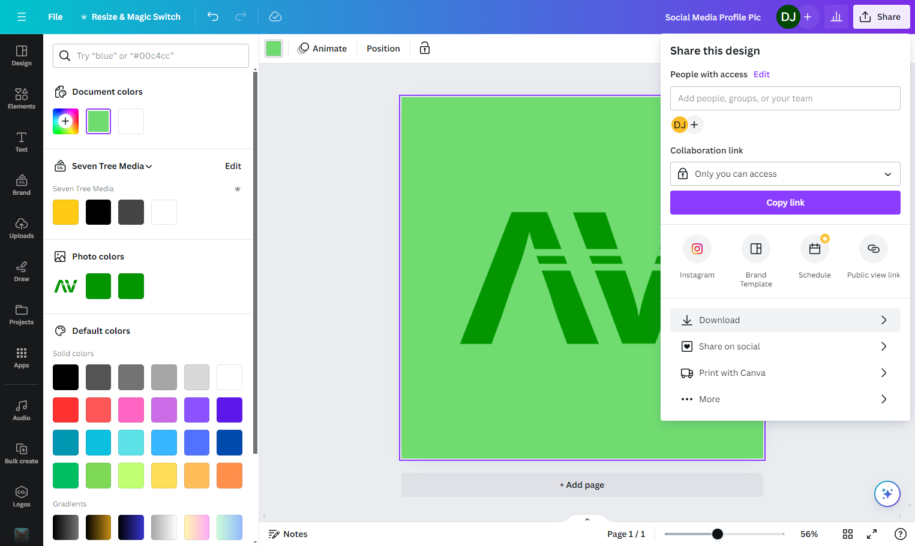915x546 pixels.
Task: Open the Apps sidebar panel
Action: 22,357
